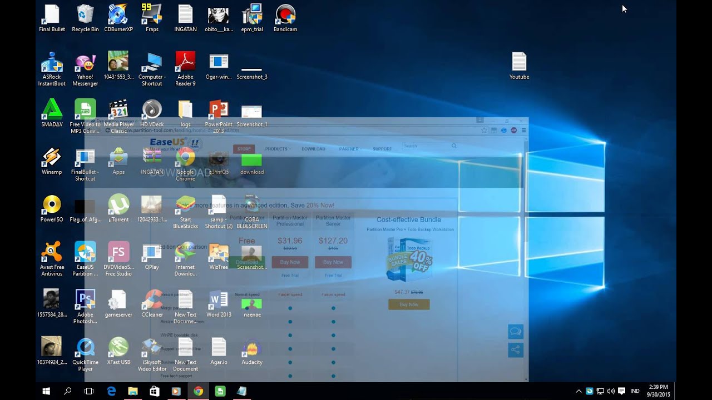Open PowerPoint 2013 shortcut
The height and width of the screenshot is (400, 712).
click(x=219, y=117)
